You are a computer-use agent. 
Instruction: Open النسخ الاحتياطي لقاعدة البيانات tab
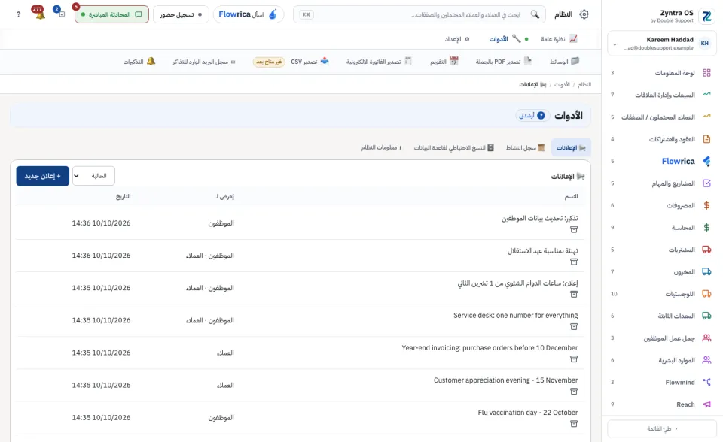(x=453, y=148)
